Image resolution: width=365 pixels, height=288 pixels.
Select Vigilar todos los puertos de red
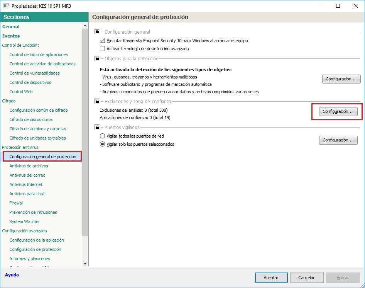click(102, 136)
